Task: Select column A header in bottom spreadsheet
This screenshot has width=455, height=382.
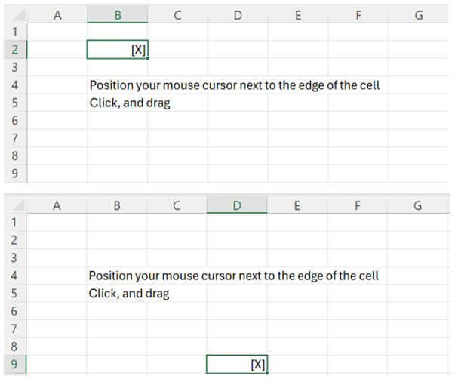Action: (x=57, y=205)
